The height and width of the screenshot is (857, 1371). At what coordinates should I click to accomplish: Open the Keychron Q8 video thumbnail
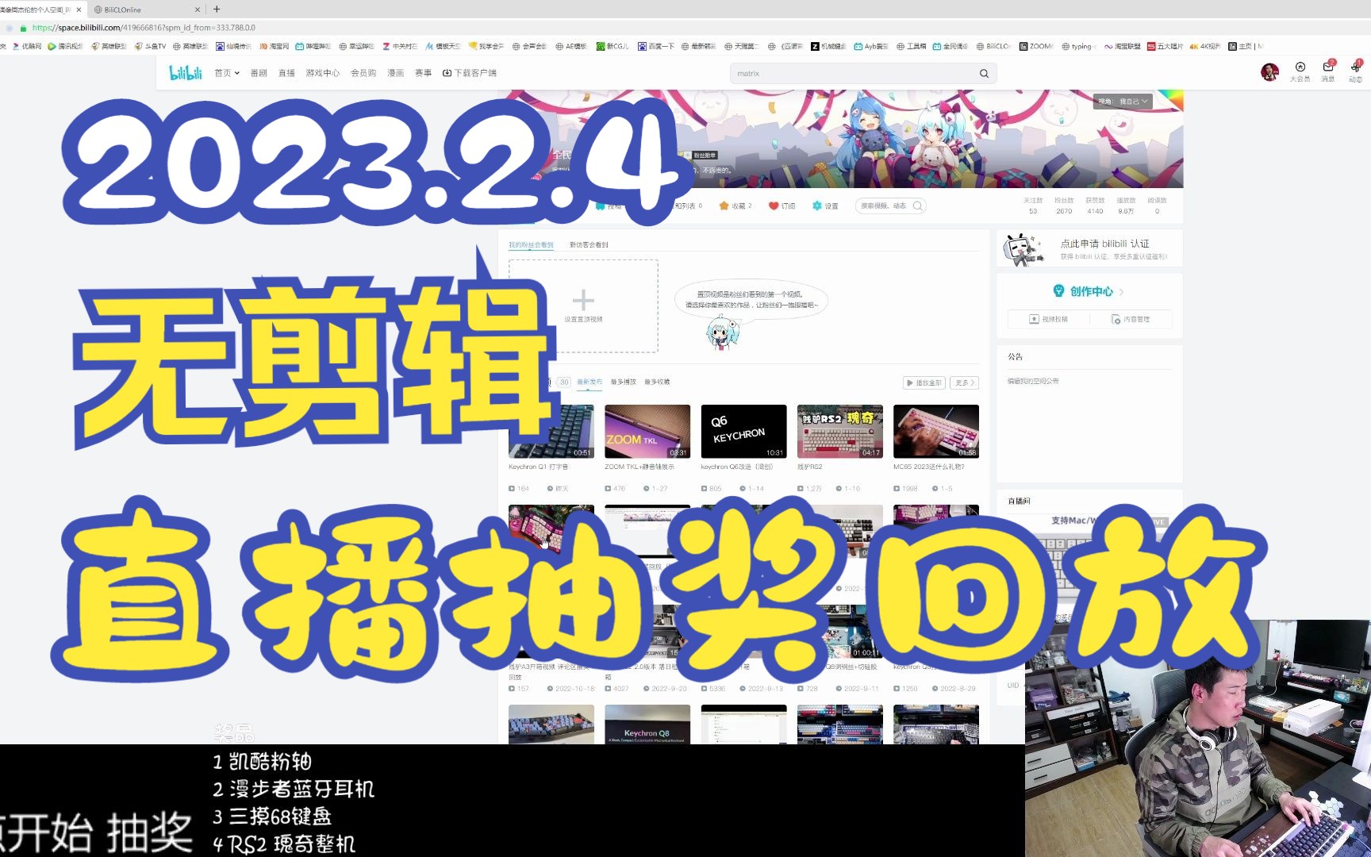point(647,724)
